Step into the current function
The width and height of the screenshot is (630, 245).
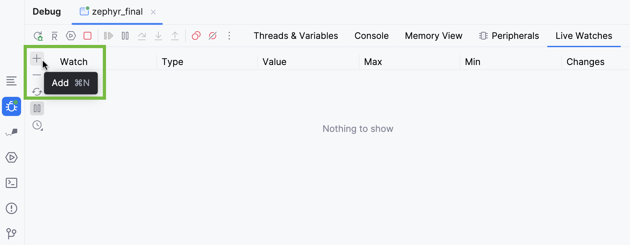tap(158, 36)
